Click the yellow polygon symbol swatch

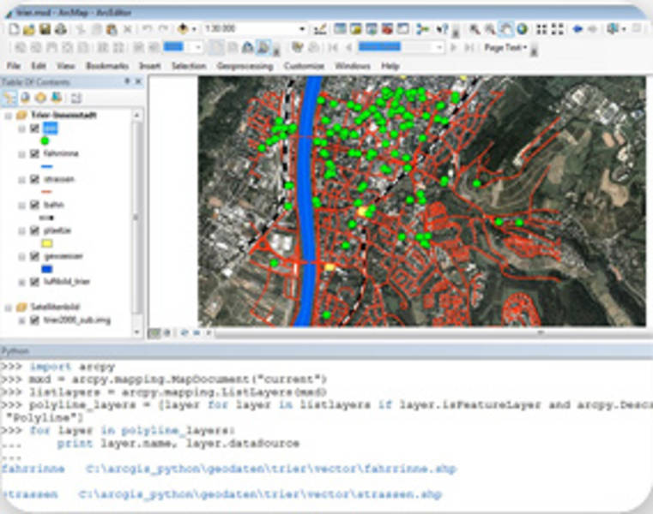pos(46,243)
